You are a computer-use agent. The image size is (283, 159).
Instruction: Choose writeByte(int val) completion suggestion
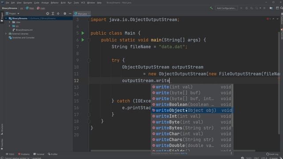[x=191, y=122]
